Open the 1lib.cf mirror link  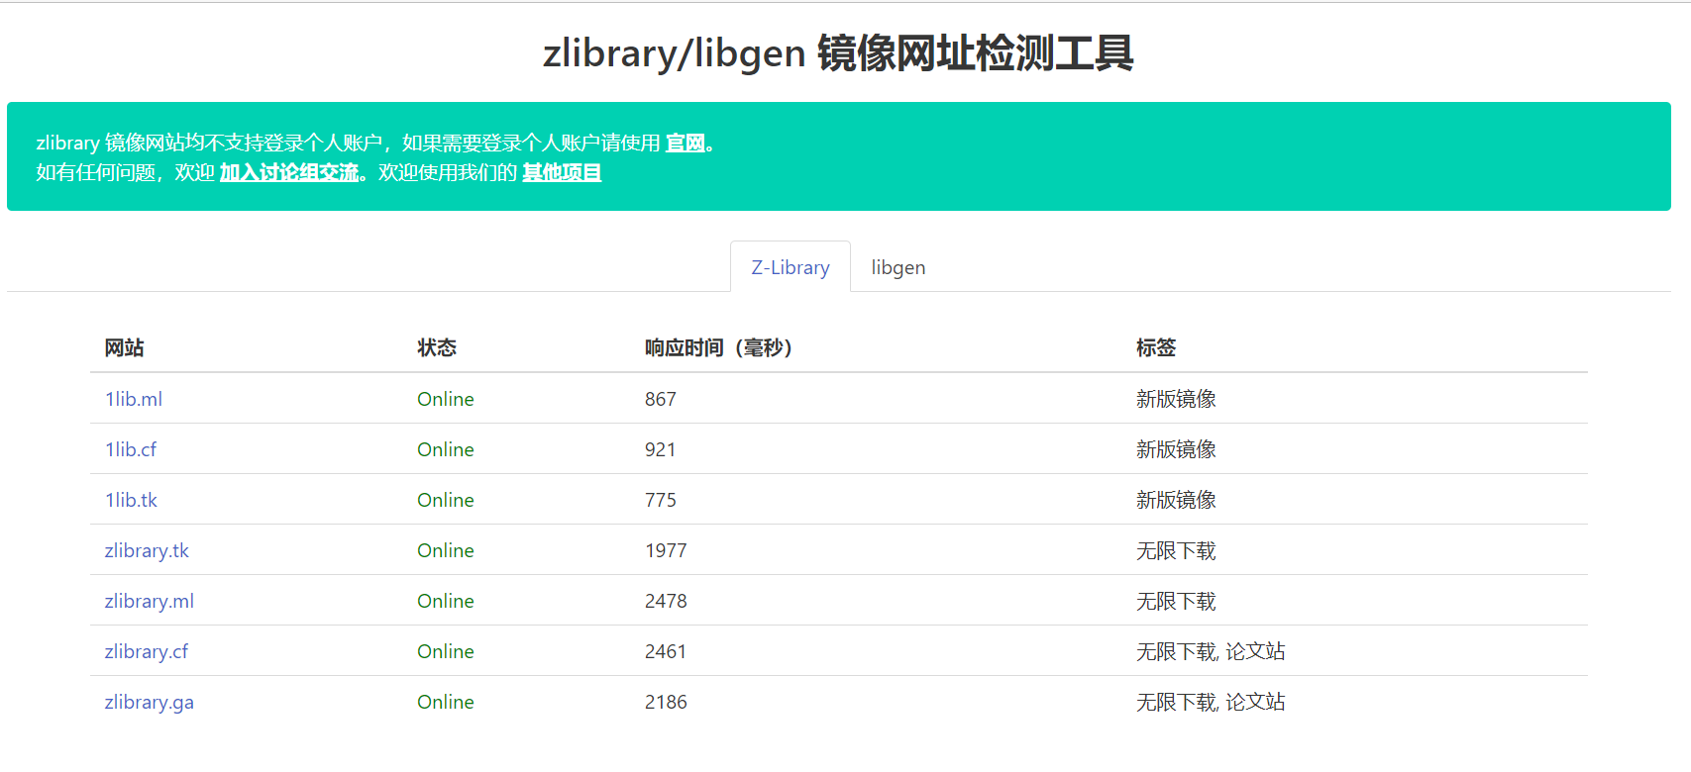coord(131,449)
